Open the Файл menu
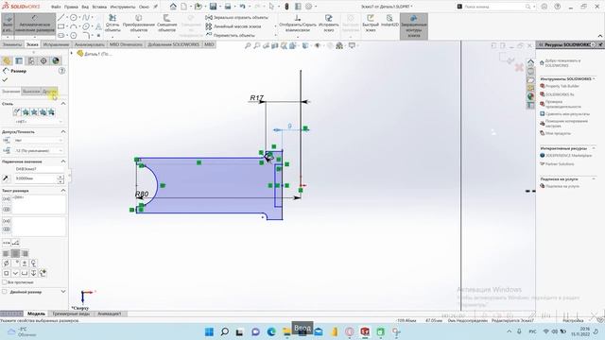 point(56,7)
